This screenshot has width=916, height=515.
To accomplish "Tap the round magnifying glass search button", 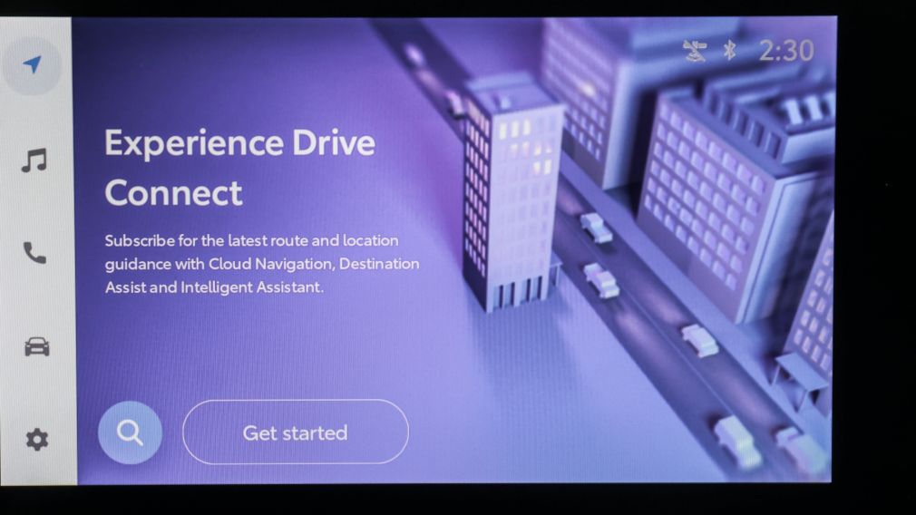I will tap(130, 433).
